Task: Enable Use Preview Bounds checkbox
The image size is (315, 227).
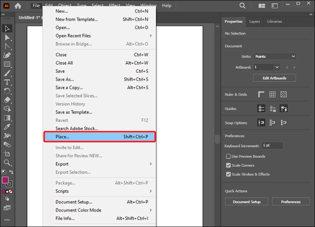Action: tap(228, 156)
